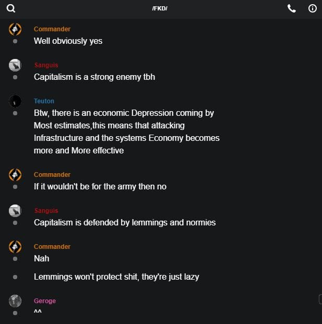Click Commander's avatar beside the army message
The image size is (322, 324).
pyautogui.click(x=15, y=175)
